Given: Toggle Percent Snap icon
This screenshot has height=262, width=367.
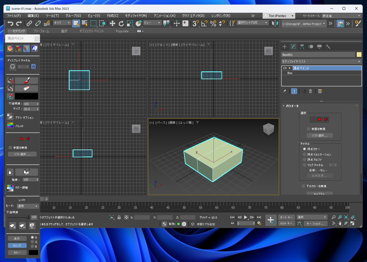Looking at the screenshot, I should (x=213, y=23).
